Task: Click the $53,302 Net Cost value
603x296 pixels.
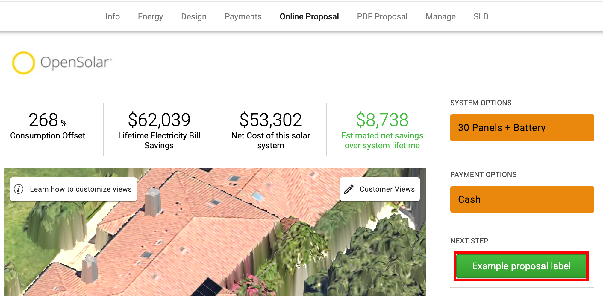Action: 271,120
